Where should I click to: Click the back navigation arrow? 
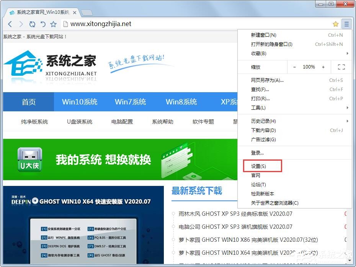pos(10,24)
